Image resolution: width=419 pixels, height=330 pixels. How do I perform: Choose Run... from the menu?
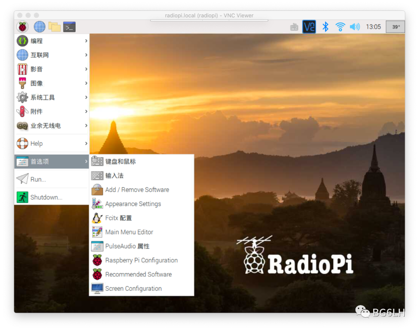pyautogui.click(x=52, y=179)
